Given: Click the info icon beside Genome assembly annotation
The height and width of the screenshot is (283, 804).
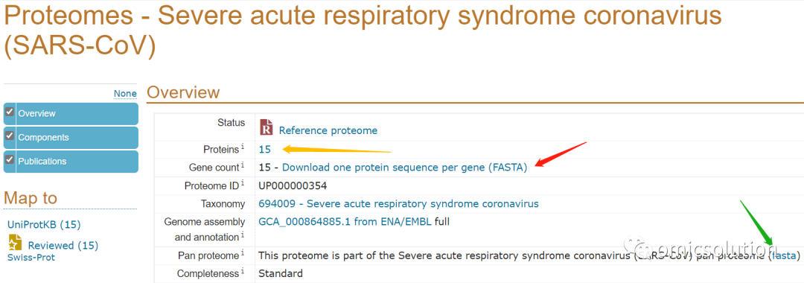Looking at the screenshot, I should pyautogui.click(x=243, y=235).
